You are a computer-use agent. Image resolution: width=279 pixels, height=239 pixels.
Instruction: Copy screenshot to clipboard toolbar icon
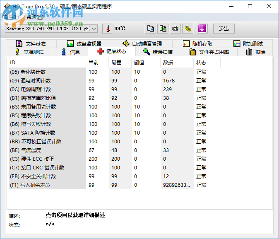[x=163, y=29]
